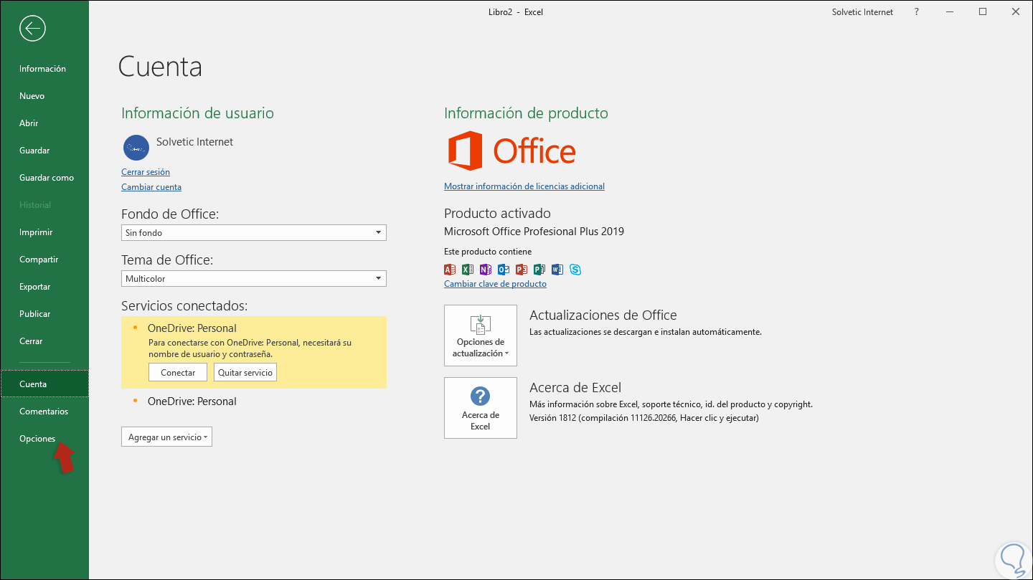Click the back arrow circle icon
The width and height of the screenshot is (1033, 580).
tap(33, 29)
